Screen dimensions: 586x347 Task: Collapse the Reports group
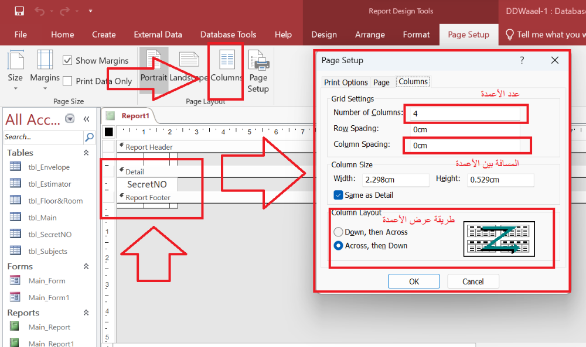tap(86, 312)
